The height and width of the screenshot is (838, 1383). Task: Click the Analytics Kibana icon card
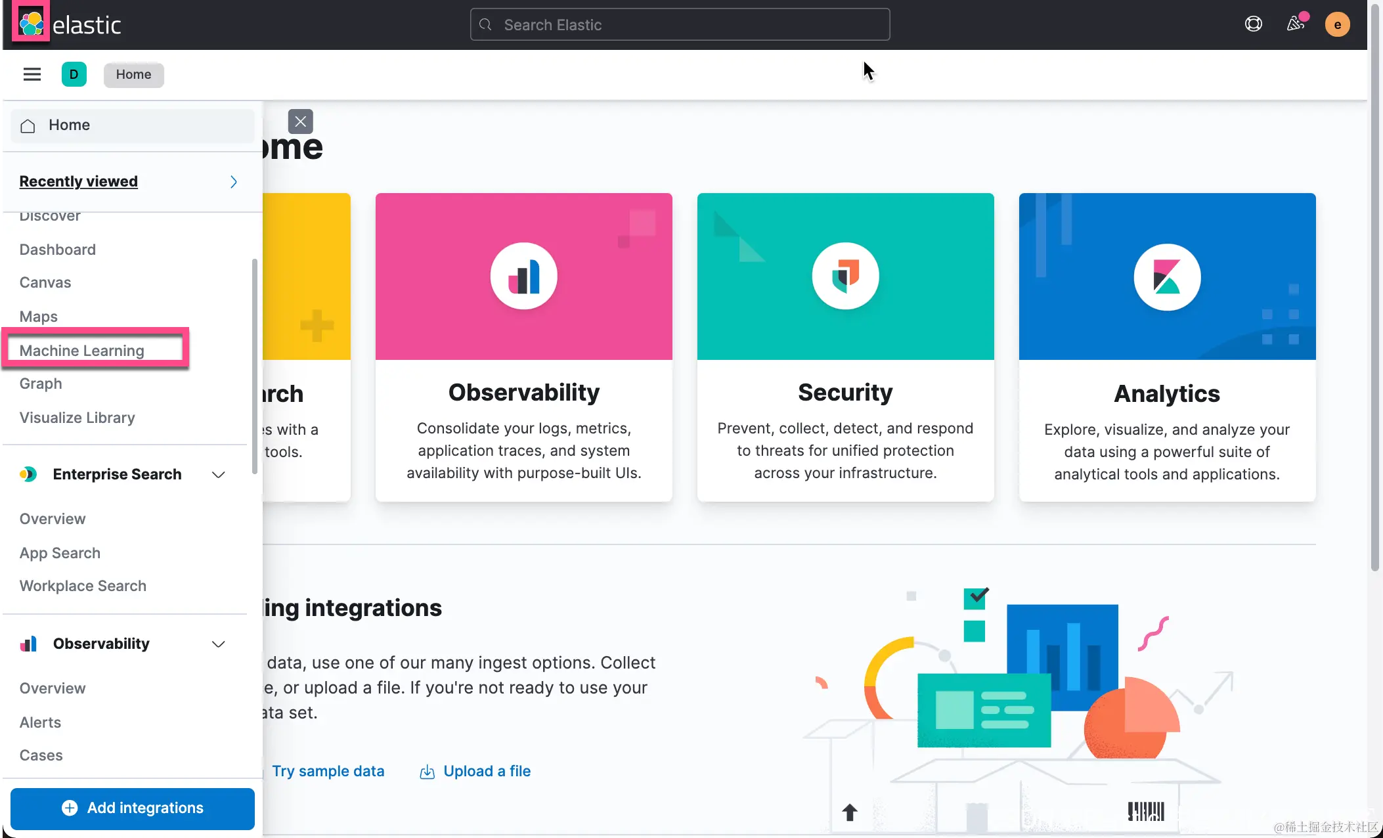pos(1167,278)
